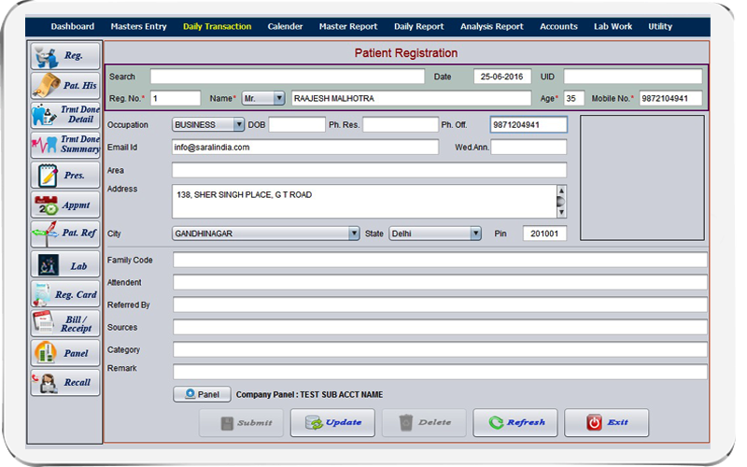
Task: Open Trmt Done Summary section
Action: click(x=65, y=145)
